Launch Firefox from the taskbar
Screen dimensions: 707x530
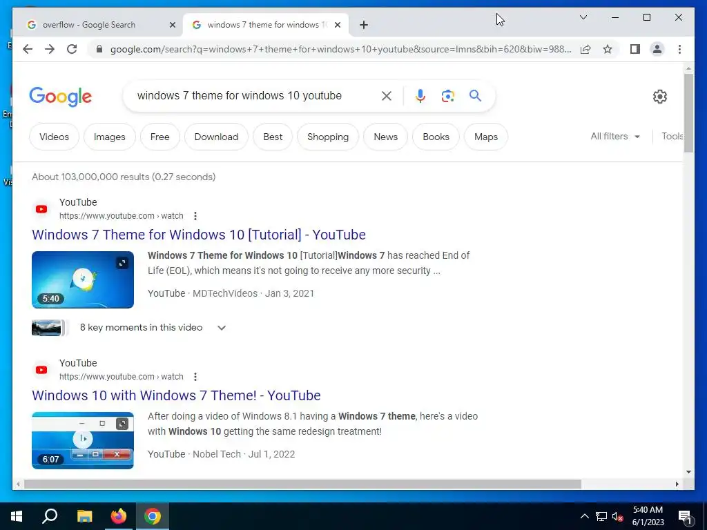click(119, 516)
